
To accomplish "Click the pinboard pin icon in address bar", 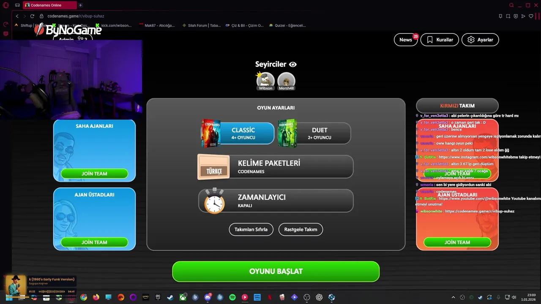I will point(500,16).
